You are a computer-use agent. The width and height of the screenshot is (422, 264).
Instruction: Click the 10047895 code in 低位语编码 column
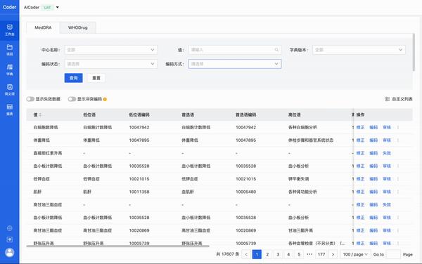click(139, 140)
